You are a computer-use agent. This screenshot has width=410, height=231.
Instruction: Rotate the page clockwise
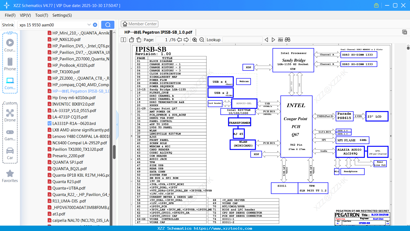139,40
